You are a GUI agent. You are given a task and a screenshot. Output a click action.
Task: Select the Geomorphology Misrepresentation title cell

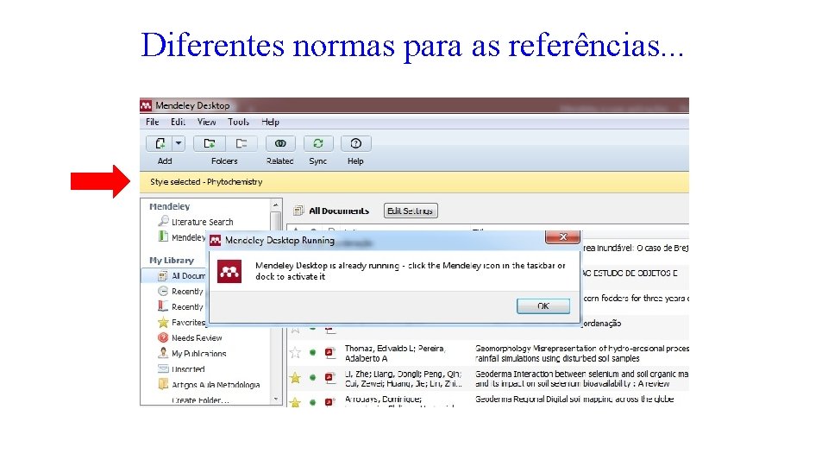tap(582, 354)
